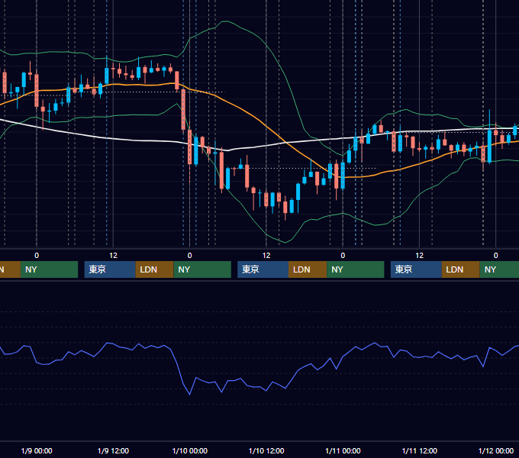Click hour label 0 above 1/10 00:00
The height and width of the screenshot is (458, 519).
coord(189,256)
